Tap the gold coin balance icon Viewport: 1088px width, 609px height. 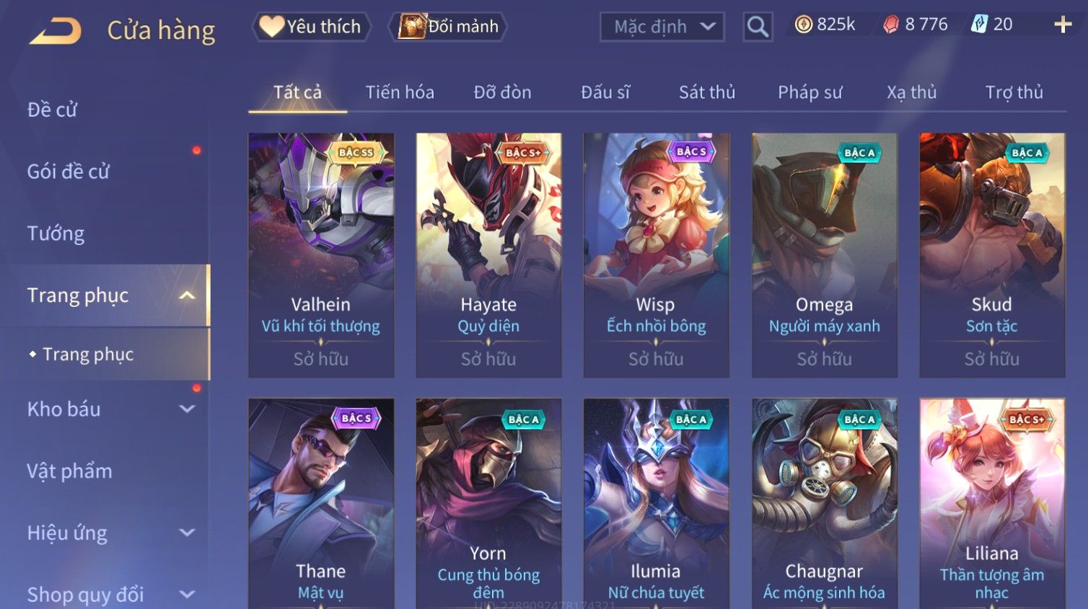(803, 25)
